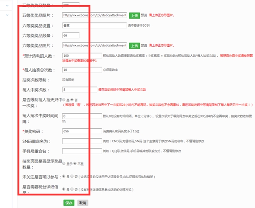This screenshot has width=255, height=208.
Task: Click the 兑奖密码 input field
Action: (x=82, y=131)
